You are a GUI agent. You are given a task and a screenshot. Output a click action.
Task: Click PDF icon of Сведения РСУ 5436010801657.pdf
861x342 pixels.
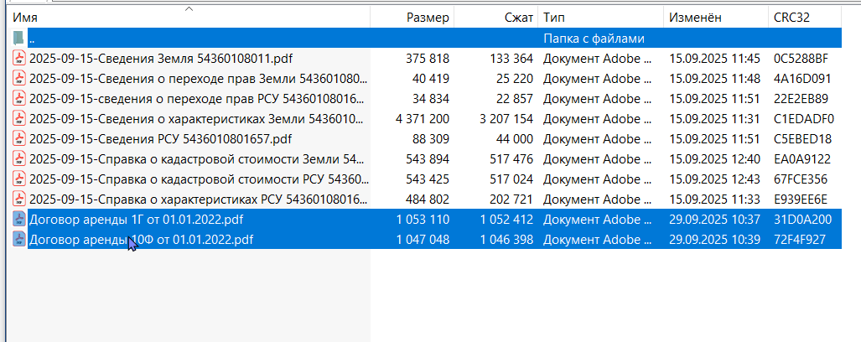(20, 139)
